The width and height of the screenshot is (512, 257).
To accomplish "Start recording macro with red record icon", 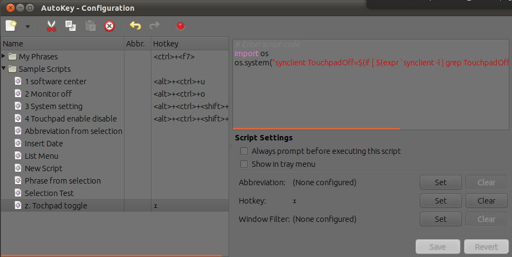I will pos(181,26).
